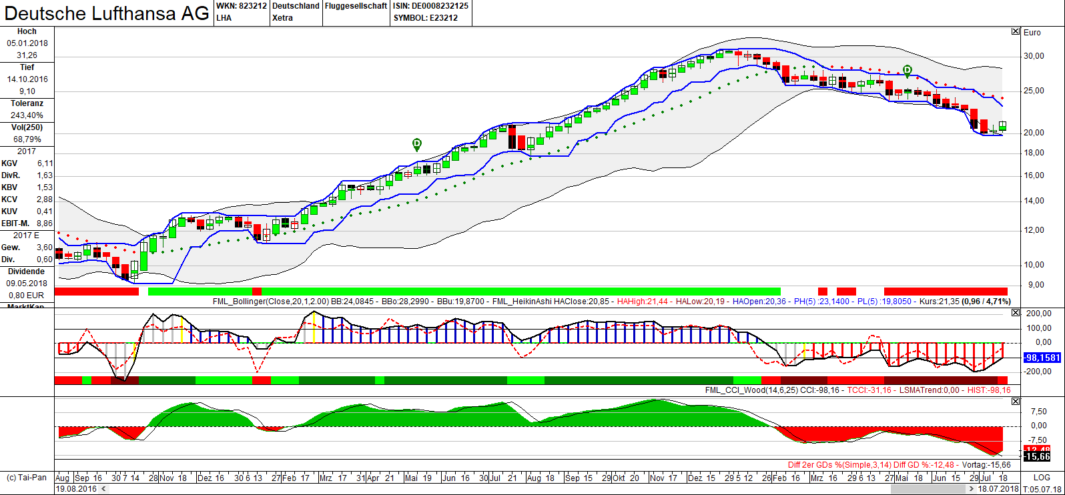Click the dividend D marker near Mai 2017
This screenshot has height=495, width=1065.
pyautogui.click(x=417, y=143)
